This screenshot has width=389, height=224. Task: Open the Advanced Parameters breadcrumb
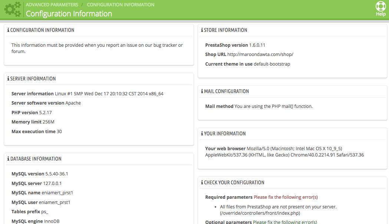tap(52, 5)
